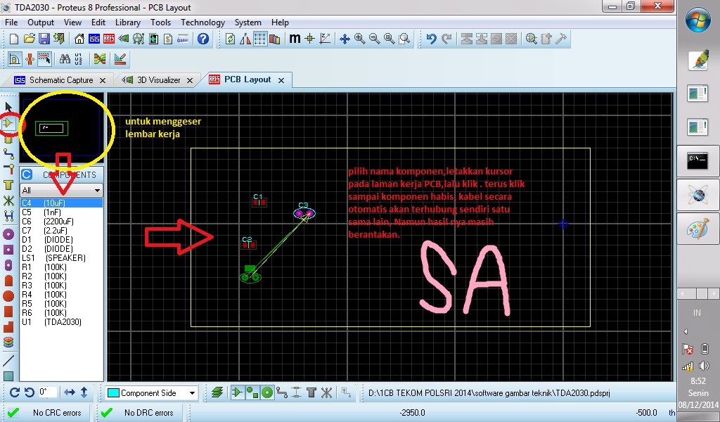This screenshot has height=422, width=720.
Task: Select U1 (TDA2030) in components list
Action: coord(62,322)
